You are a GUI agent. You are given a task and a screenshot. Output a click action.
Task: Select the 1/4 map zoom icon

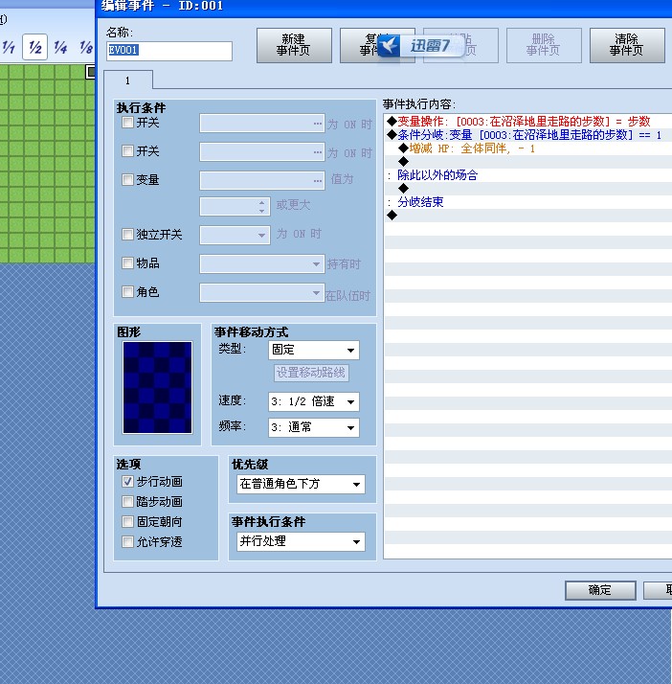click(60, 47)
